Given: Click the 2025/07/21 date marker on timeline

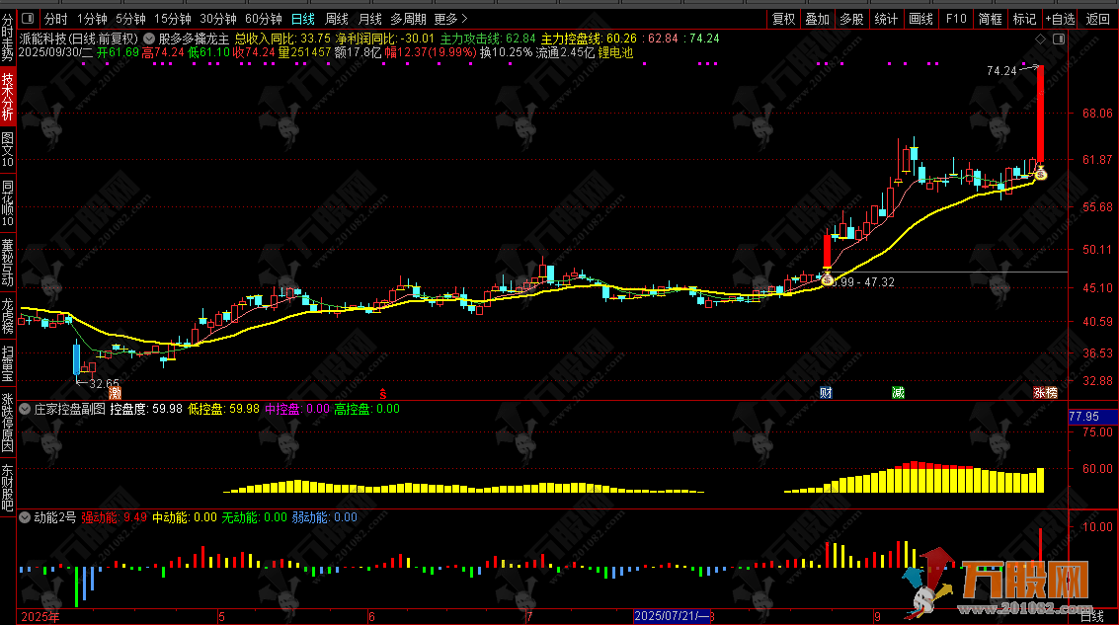Looking at the screenshot, I should (672, 616).
